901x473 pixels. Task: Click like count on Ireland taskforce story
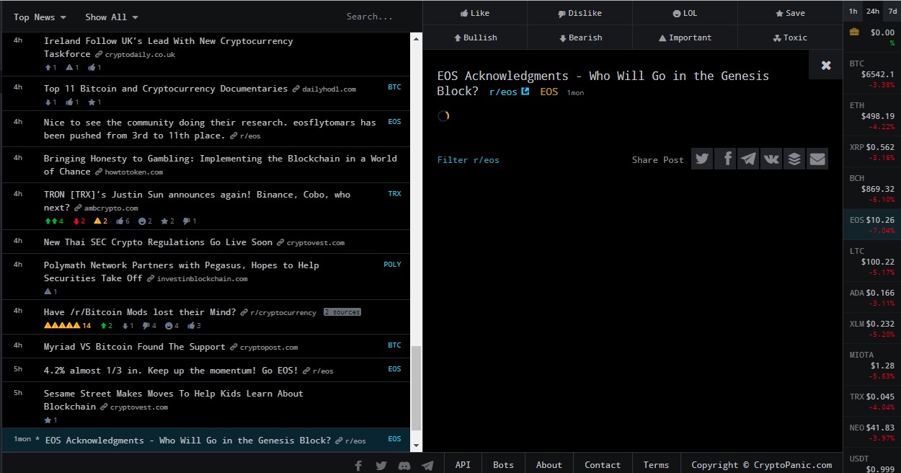pos(94,68)
